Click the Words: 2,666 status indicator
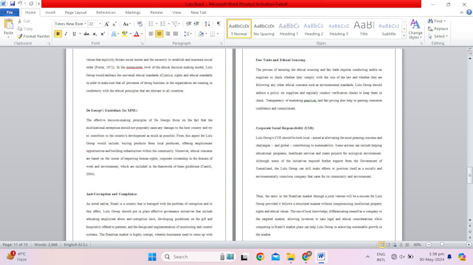This screenshot has height=265, width=473. [x=46, y=245]
